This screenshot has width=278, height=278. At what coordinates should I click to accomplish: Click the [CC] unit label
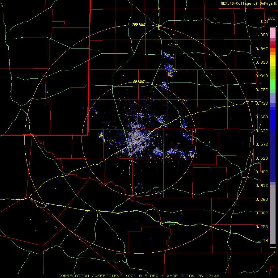264,21
